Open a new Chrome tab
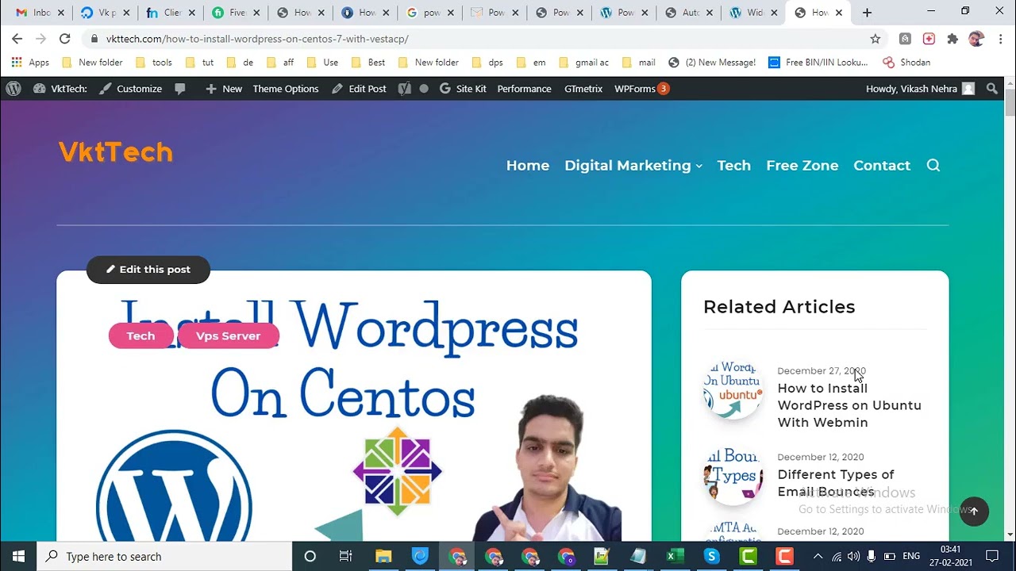Screen dimensions: 1016x571 tap(867, 13)
